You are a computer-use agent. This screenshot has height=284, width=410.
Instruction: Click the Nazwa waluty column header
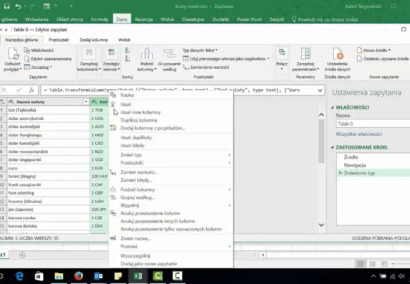pos(48,102)
